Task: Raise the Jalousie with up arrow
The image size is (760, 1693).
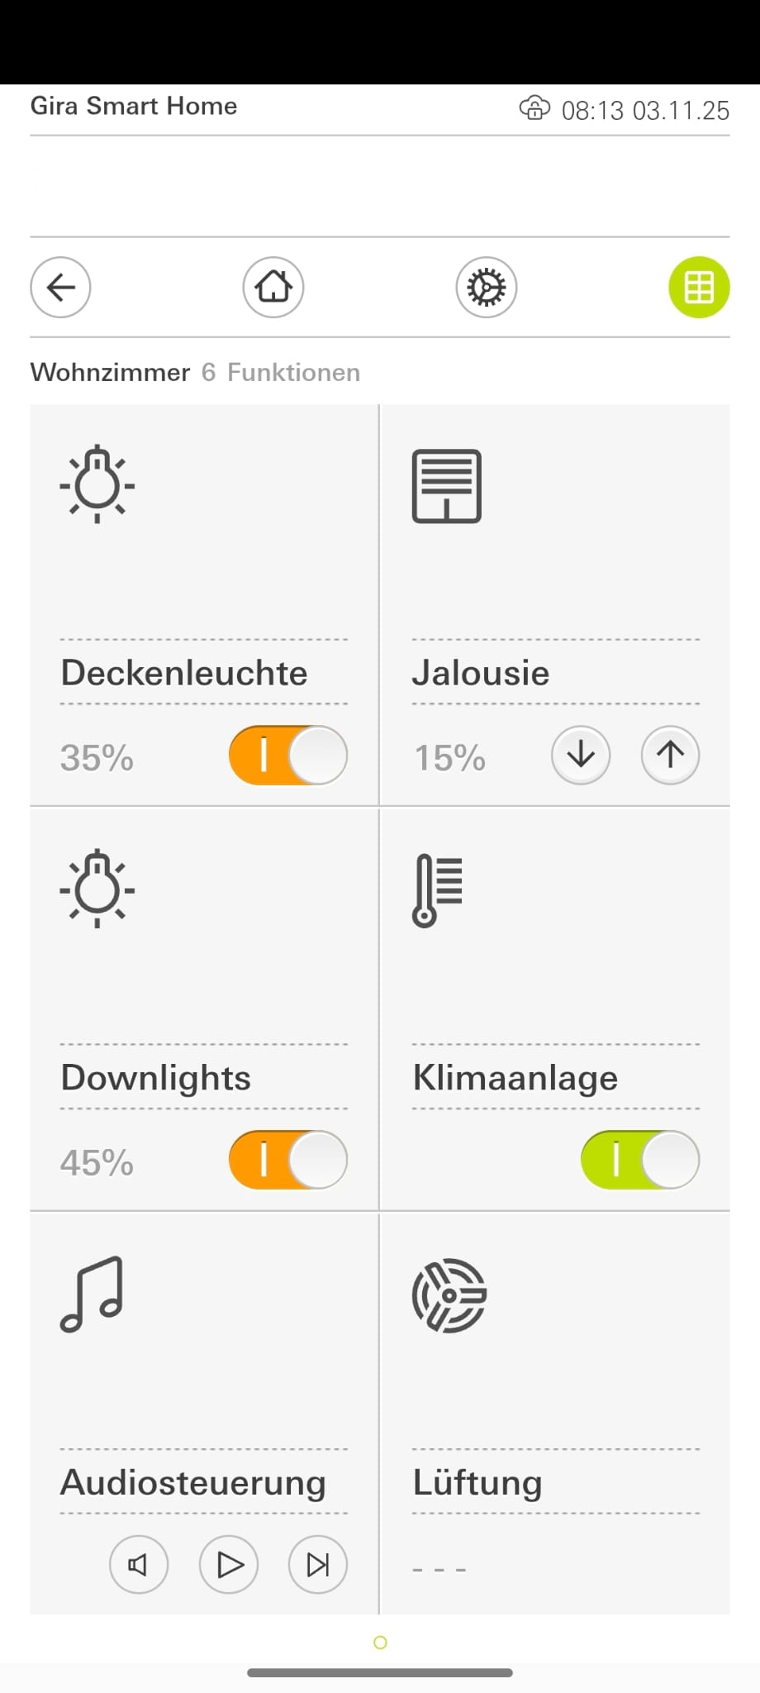Action: click(670, 755)
